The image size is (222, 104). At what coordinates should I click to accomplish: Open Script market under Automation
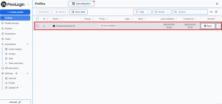(x=15, y=49)
